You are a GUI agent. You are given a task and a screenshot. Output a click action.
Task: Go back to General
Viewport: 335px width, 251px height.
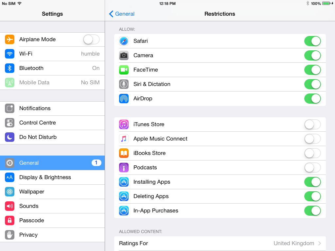[x=122, y=14]
